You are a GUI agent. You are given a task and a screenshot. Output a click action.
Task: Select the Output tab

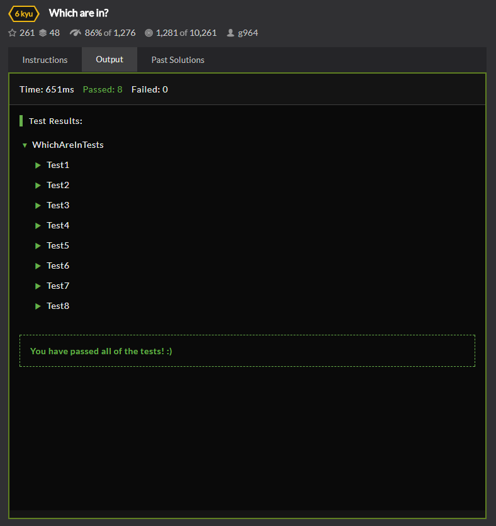point(110,59)
